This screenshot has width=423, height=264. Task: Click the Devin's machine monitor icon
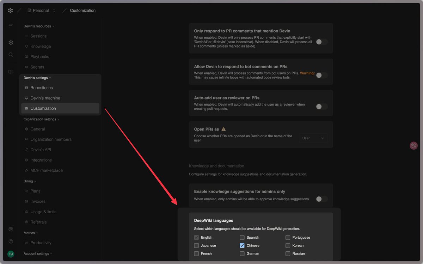[x=26, y=98]
